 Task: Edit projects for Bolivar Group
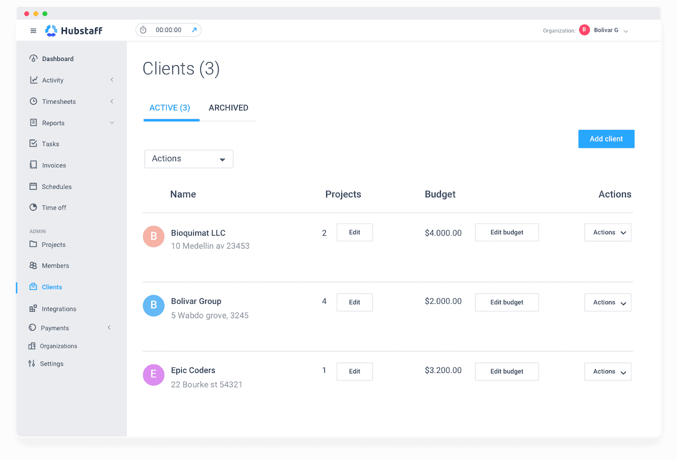[355, 302]
